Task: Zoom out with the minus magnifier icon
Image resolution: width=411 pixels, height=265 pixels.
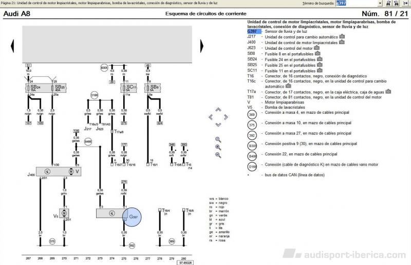Action: (x=218, y=155)
